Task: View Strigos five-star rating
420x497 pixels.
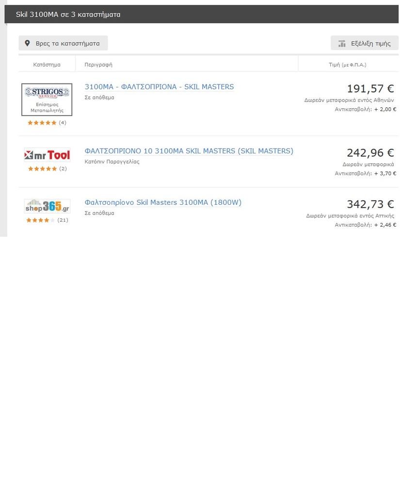Action: [x=42, y=123]
